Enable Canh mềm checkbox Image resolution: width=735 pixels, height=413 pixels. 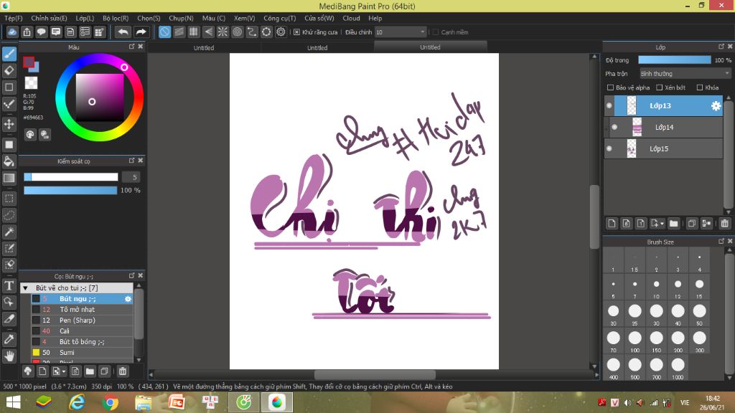tap(436, 32)
